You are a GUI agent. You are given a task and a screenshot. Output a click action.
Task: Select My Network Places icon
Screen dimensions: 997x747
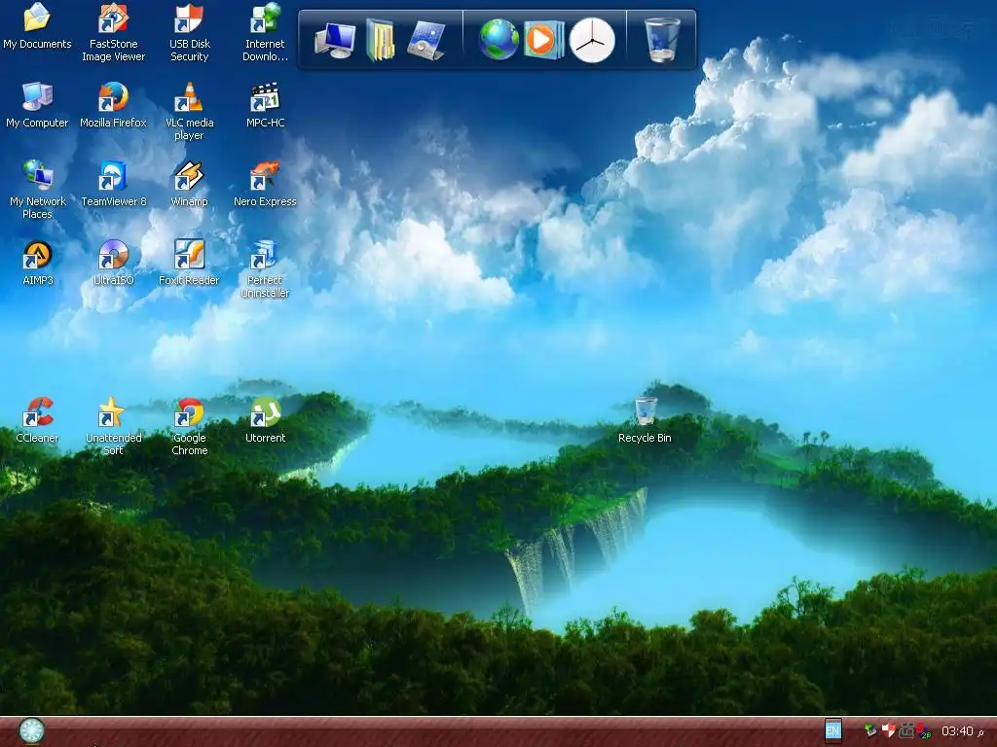tap(37, 190)
